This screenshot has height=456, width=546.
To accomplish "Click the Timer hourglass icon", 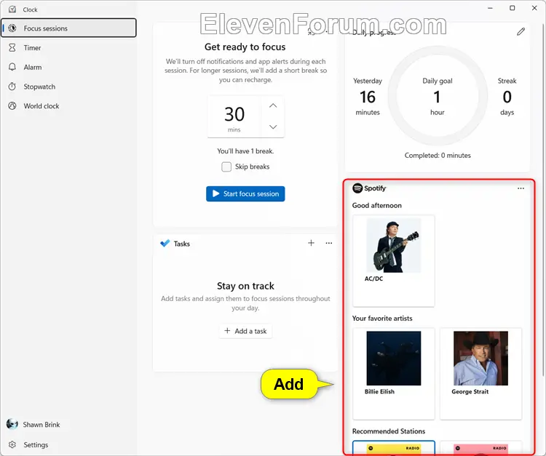I will [12, 47].
